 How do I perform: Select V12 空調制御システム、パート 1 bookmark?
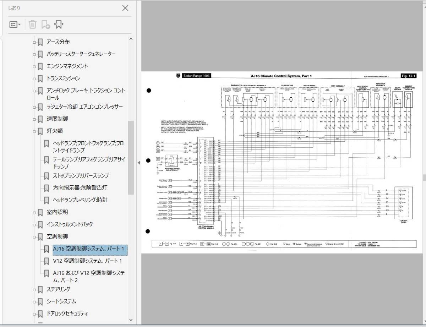pos(87,261)
